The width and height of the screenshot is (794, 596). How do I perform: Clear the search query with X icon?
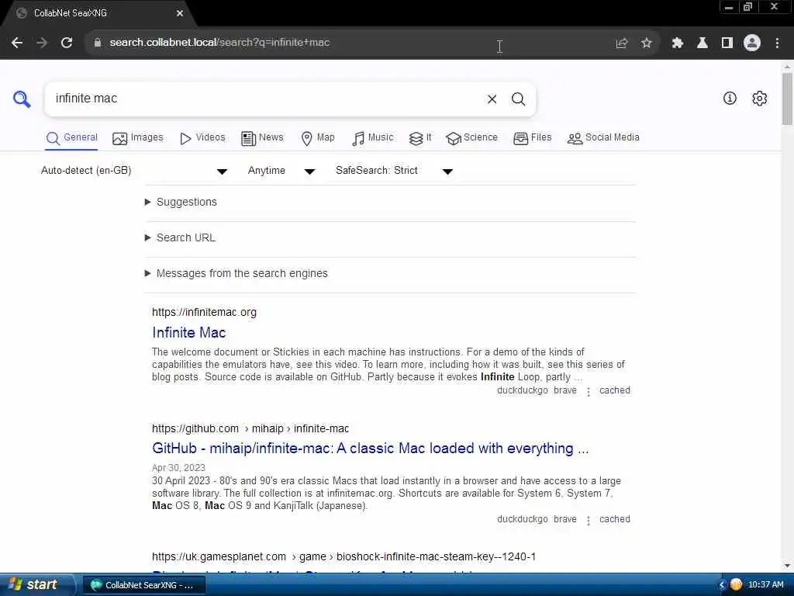(492, 99)
